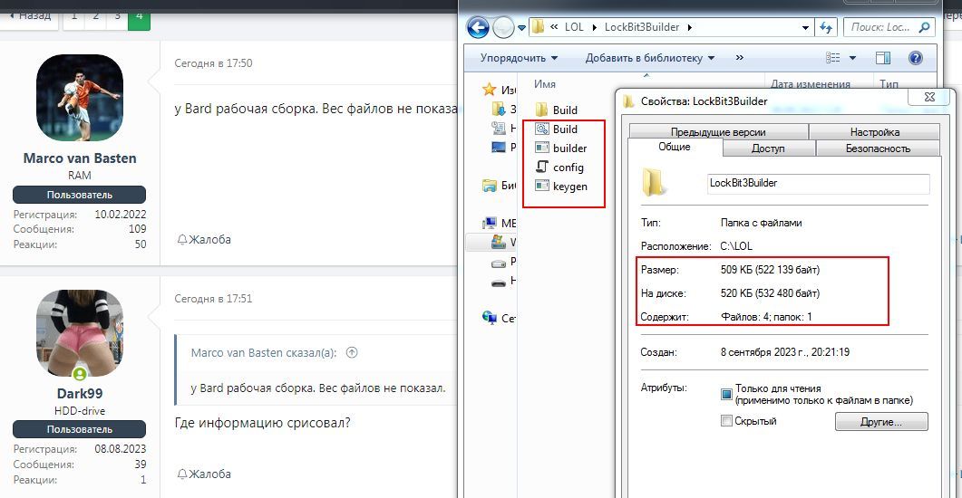This screenshot has height=498, width=962.
Task: Open Marco van Basten profile name
Action: tap(80, 158)
